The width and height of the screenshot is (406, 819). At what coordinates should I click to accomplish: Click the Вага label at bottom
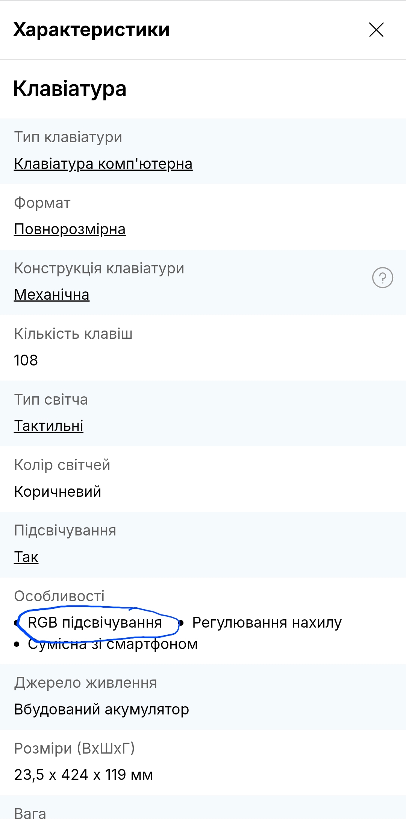point(30,813)
